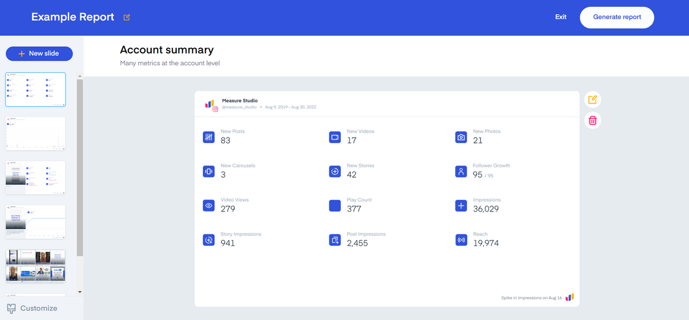
Task: Click the Story Impressions value 941
Action: [x=228, y=243]
